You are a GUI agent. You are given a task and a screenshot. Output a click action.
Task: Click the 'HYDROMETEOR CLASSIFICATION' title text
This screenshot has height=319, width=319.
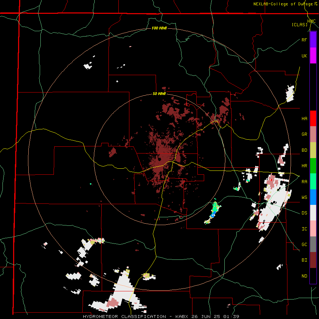click(124, 317)
